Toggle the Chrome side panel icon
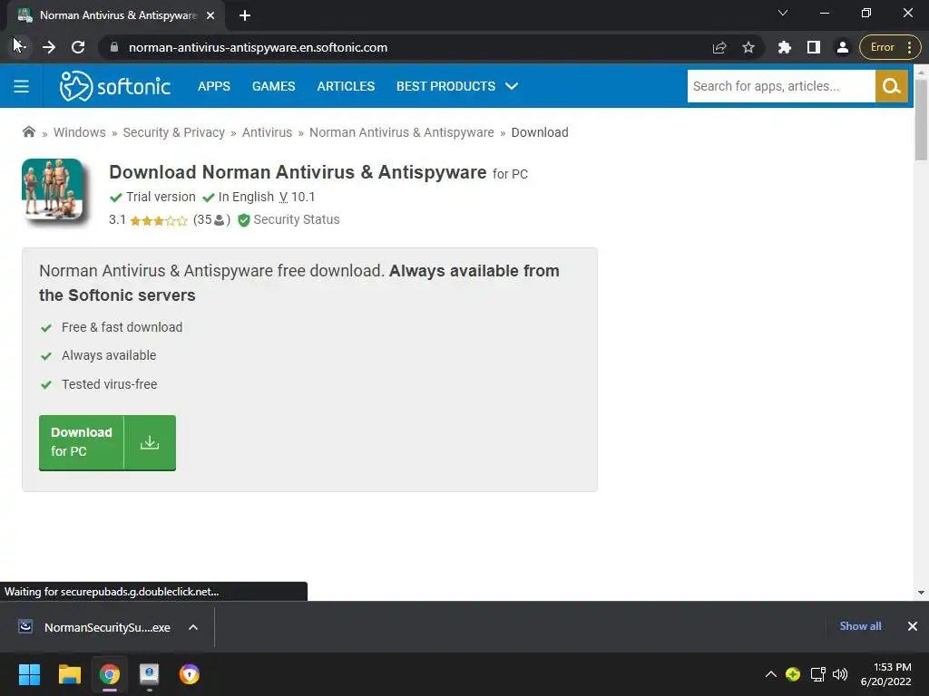929x696 pixels. click(814, 47)
